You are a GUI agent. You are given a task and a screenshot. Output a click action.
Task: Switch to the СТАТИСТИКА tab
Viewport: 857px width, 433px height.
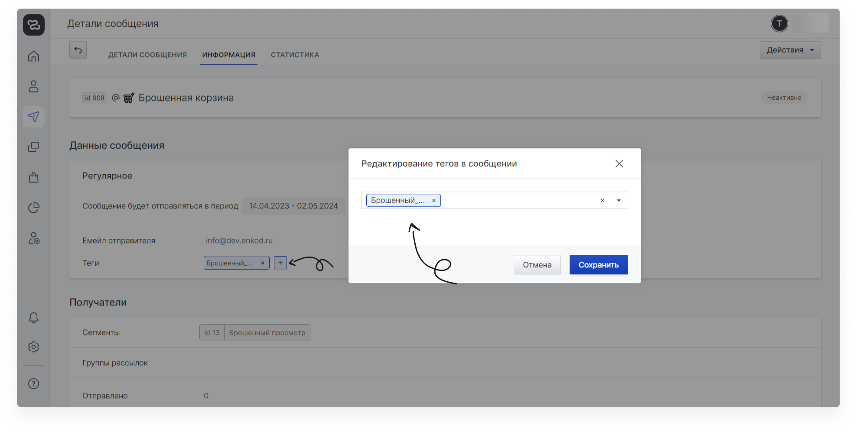(295, 55)
